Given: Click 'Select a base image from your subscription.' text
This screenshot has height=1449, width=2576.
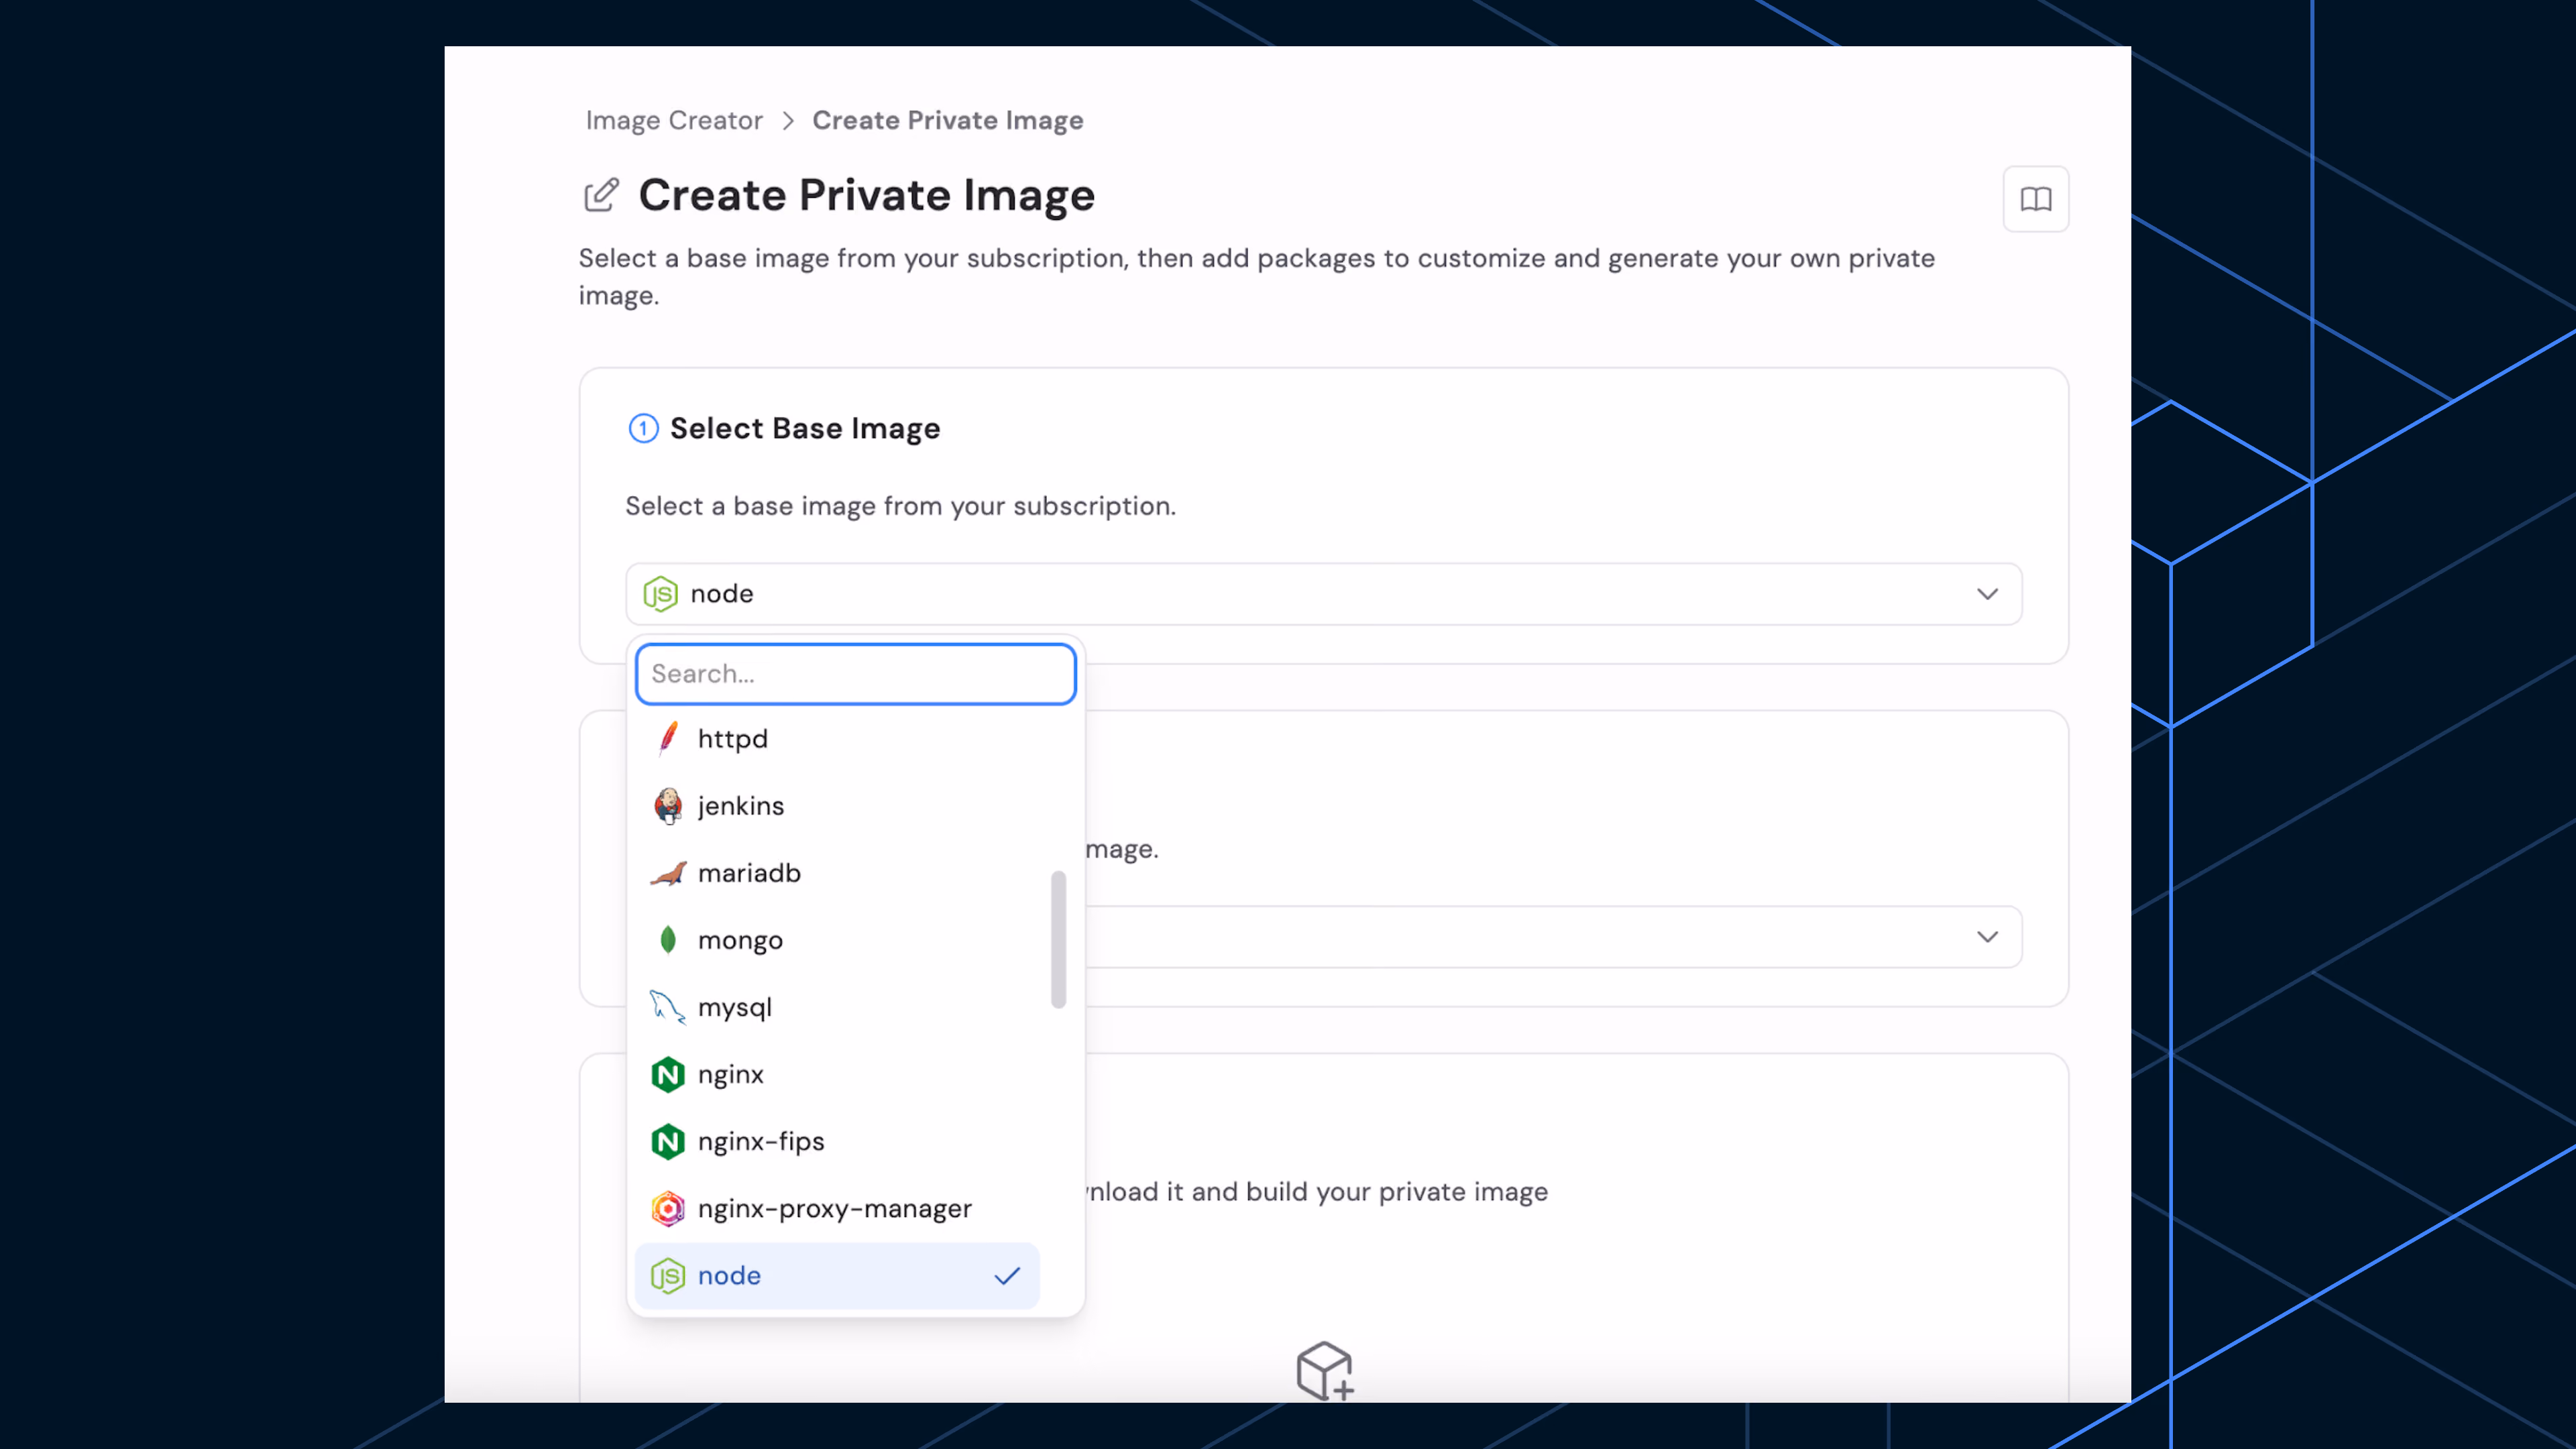Looking at the screenshot, I should point(900,506).
